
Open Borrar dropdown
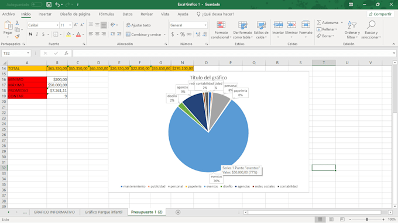coord(325,36)
